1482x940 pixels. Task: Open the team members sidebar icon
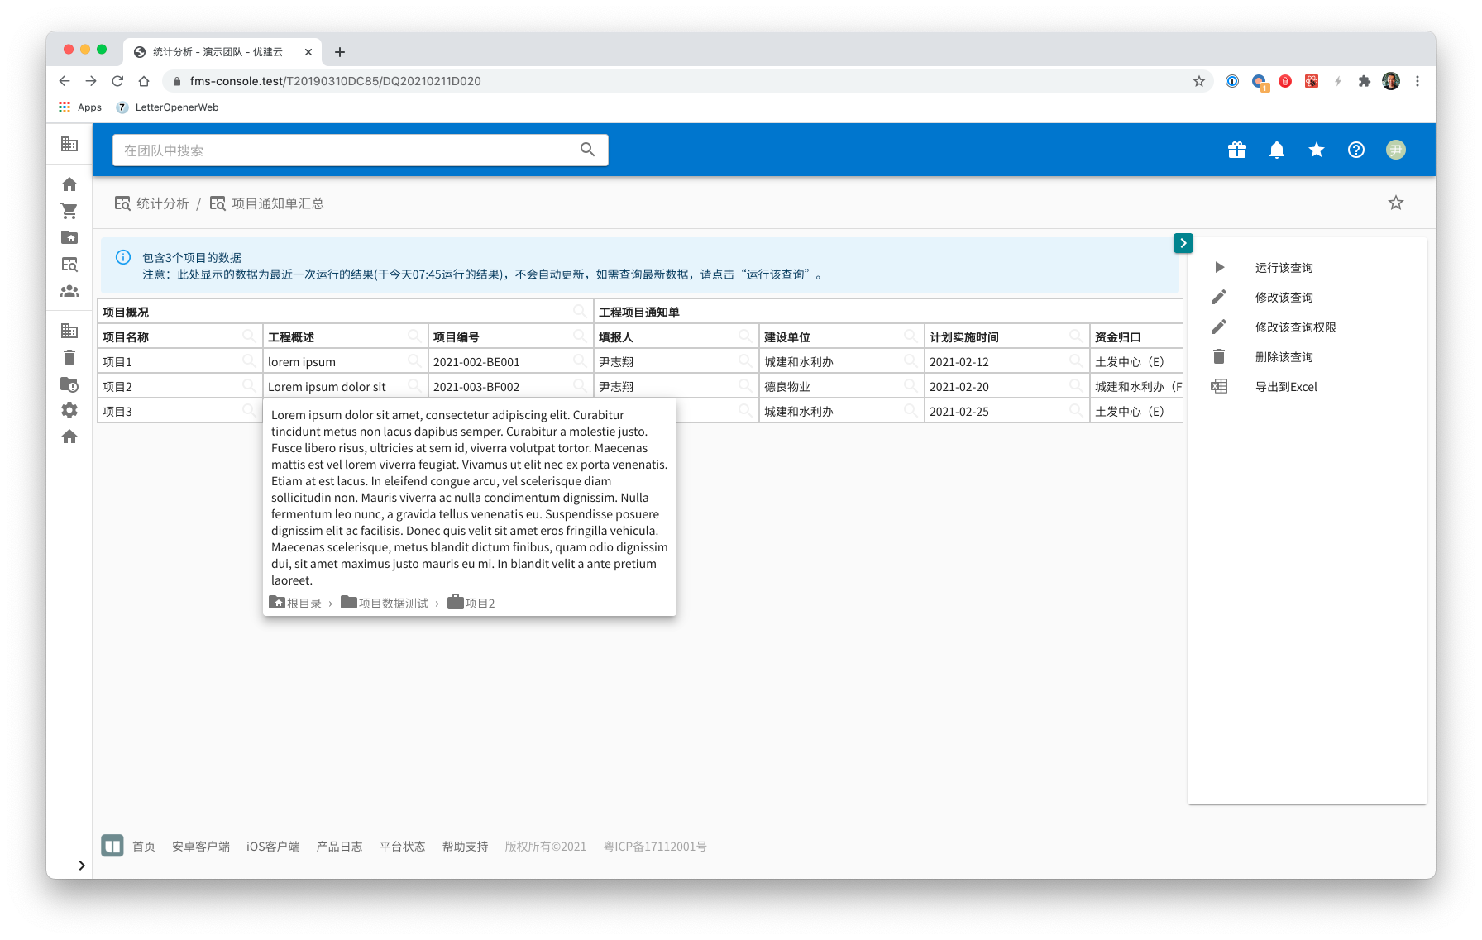point(69,291)
